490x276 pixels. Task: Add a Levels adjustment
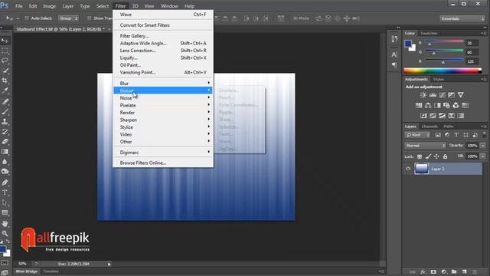433,95
